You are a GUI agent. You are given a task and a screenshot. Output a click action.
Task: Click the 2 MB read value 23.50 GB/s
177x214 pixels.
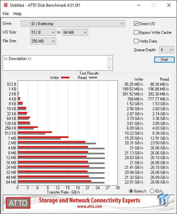(x=160, y=143)
